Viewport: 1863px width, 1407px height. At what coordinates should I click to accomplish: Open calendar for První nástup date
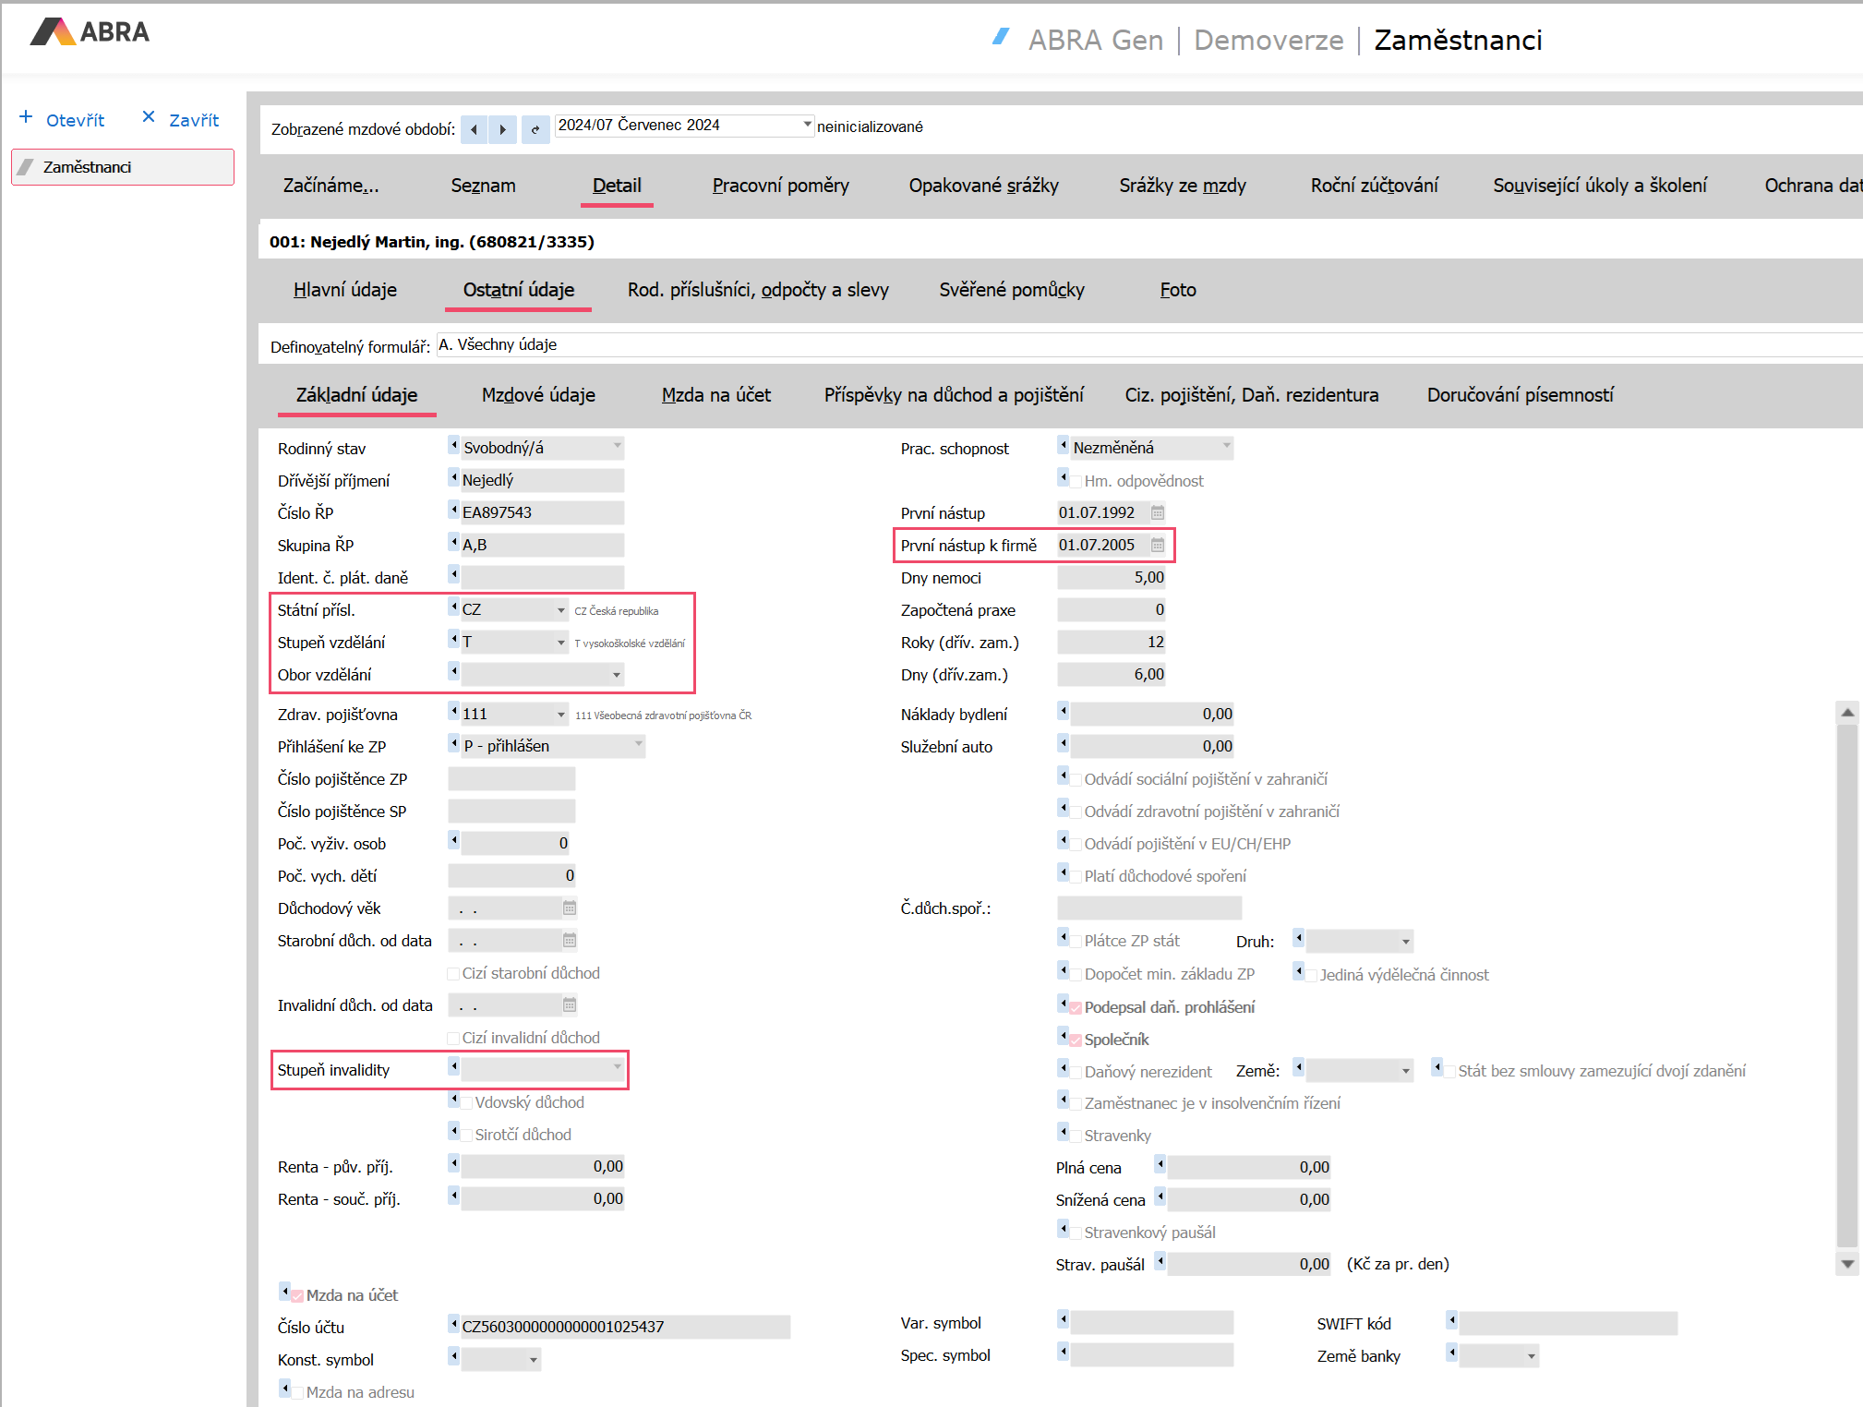click(1158, 512)
